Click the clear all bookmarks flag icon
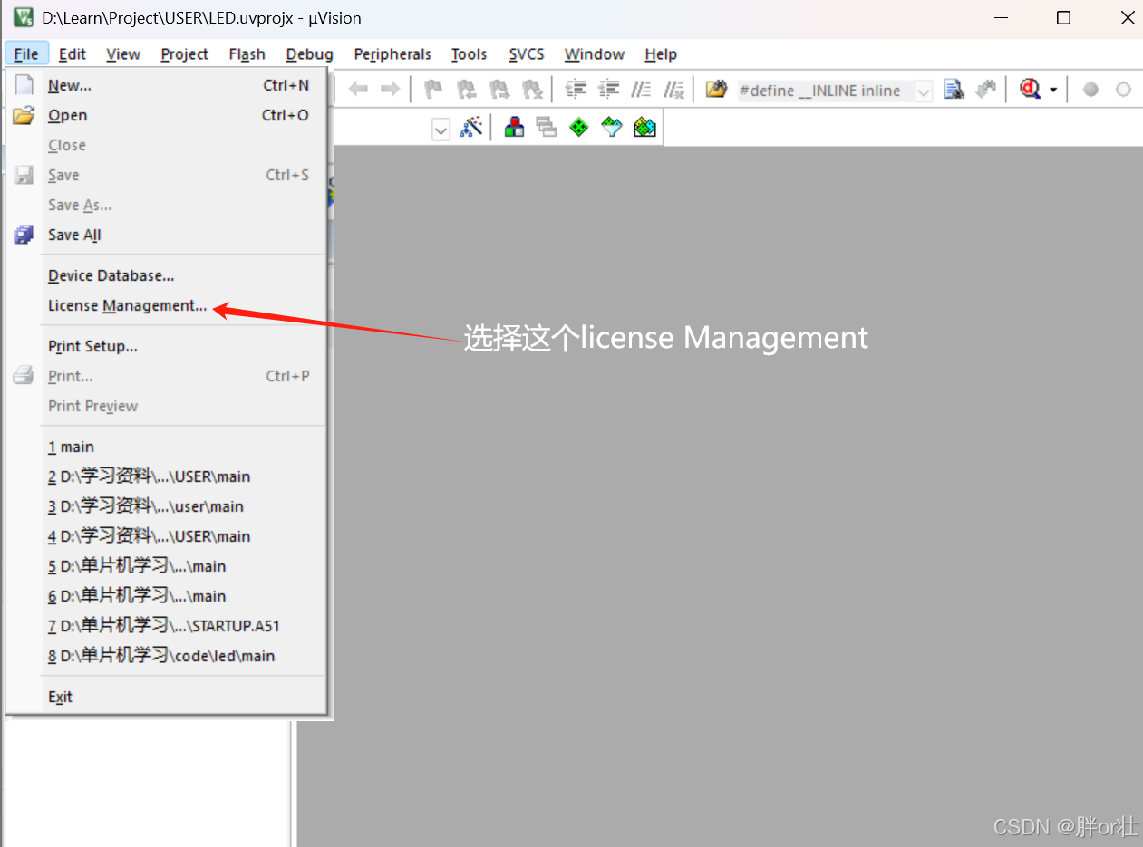Viewport: 1143px width, 847px height. (x=533, y=89)
